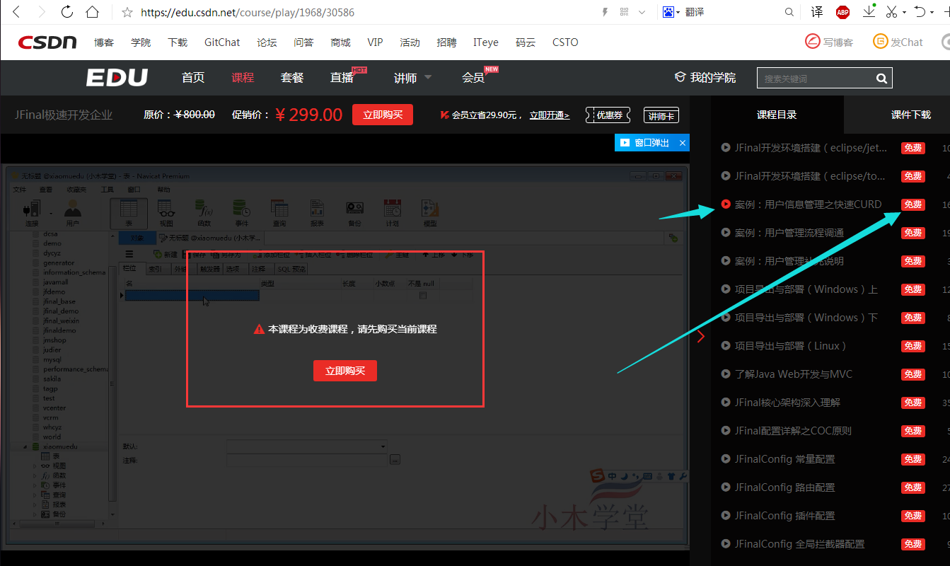This screenshot has height=566, width=950.
Task: Click the browser search magnifier icon
Action: (x=789, y=12)
